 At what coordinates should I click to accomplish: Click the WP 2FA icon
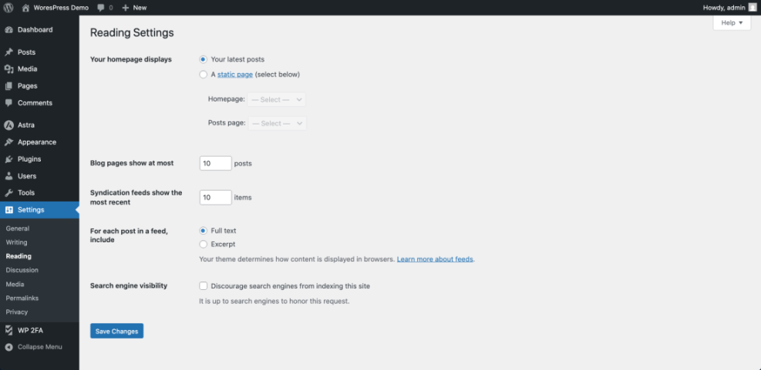[8, 330]
